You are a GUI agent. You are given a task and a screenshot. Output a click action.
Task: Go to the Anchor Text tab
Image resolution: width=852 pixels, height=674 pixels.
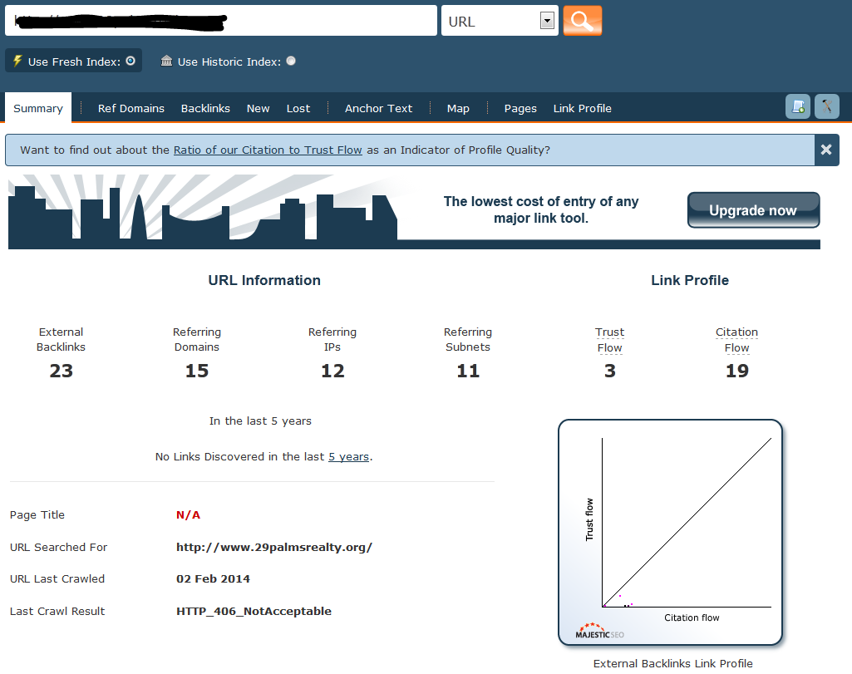click(378, 108)
